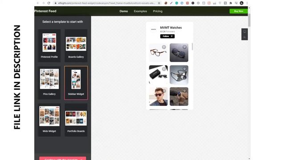Click the pin icon on the dark round sunglasses image
285x160 pixels.
(x=184, y=47)
